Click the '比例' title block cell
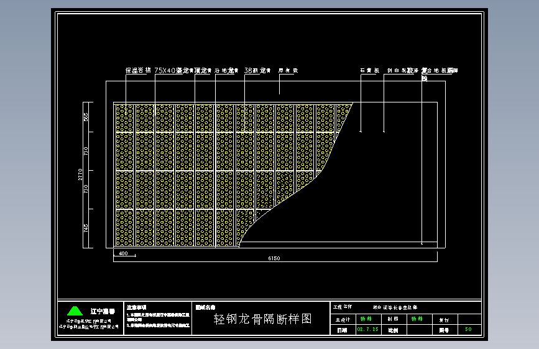Viewport: 539px width, 349px height. point(394,330)
